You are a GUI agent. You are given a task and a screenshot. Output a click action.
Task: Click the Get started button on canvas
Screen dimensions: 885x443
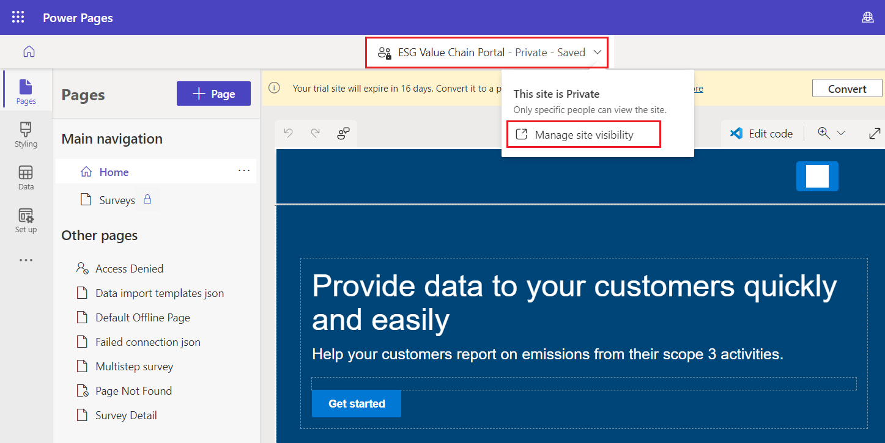357,403
